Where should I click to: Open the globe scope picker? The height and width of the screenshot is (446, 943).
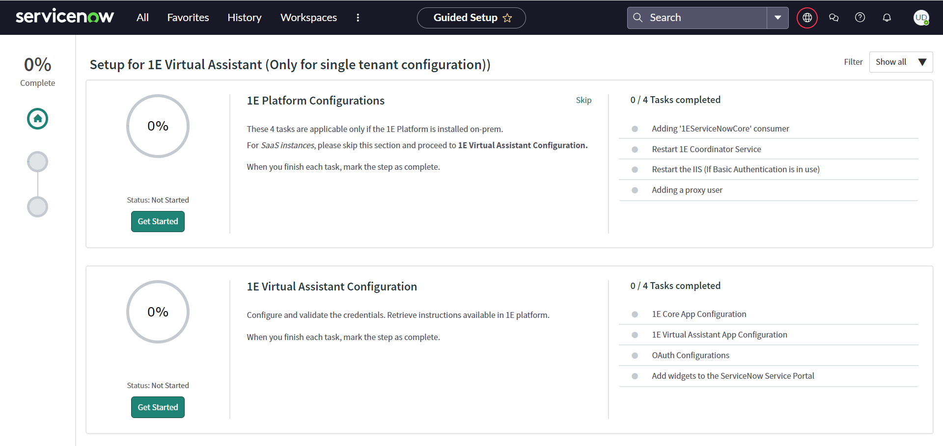point(807,18)
